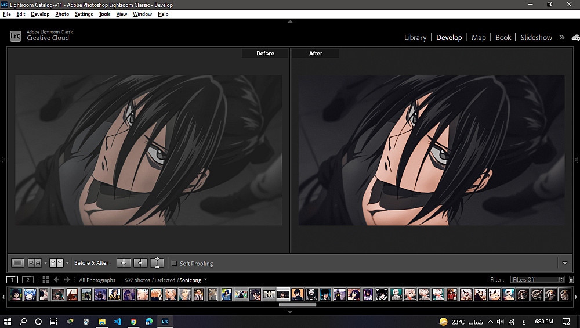Click the After preview image
580x328 pixels.
tap(432, 150)
